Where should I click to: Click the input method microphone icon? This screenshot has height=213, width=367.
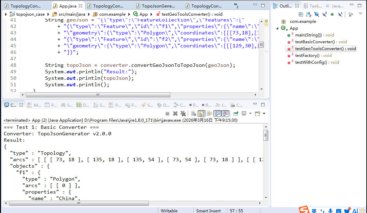330,211
